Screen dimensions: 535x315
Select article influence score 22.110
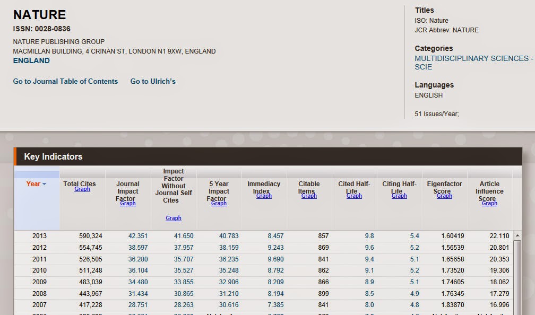coord(499,236)
